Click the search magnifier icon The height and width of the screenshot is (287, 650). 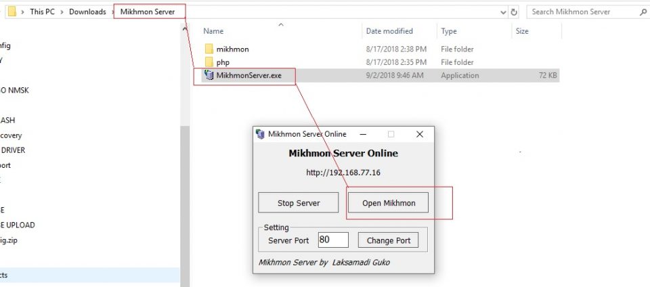tap(643, 12)
